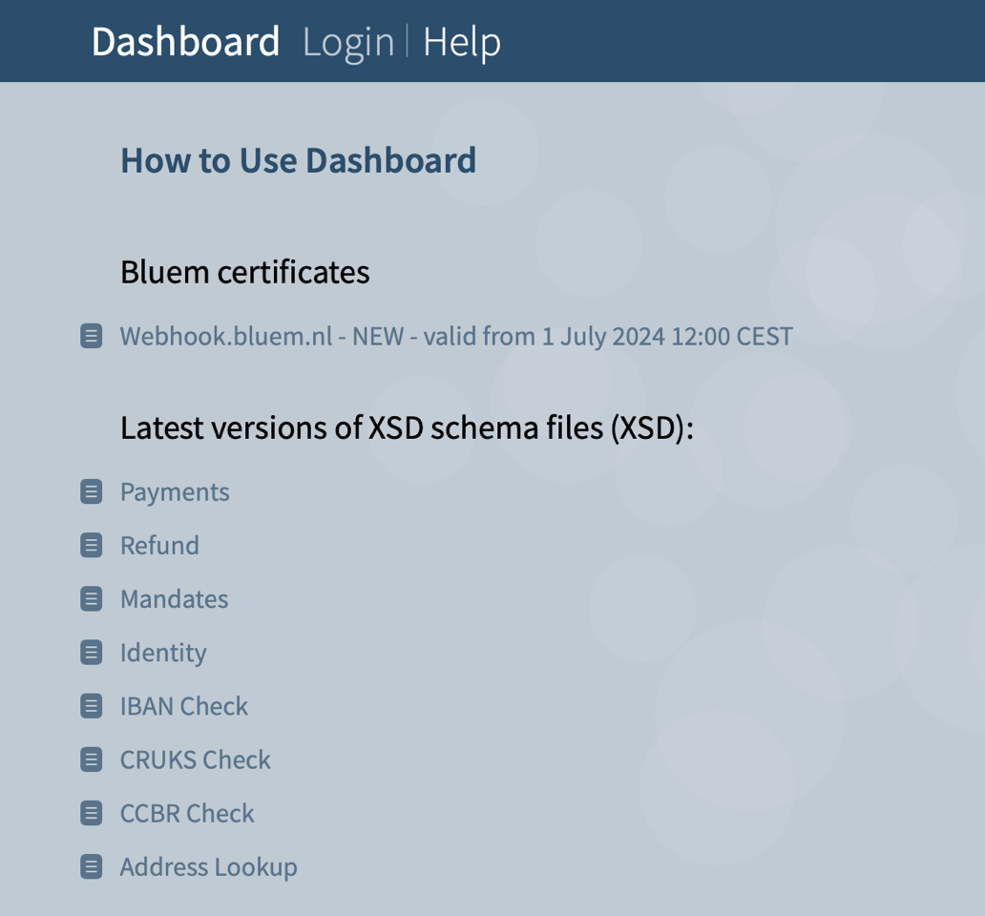This screenshot has height=916, width=985.
Task: Open the Identity XSD schema link
Action: pos(163,653)
